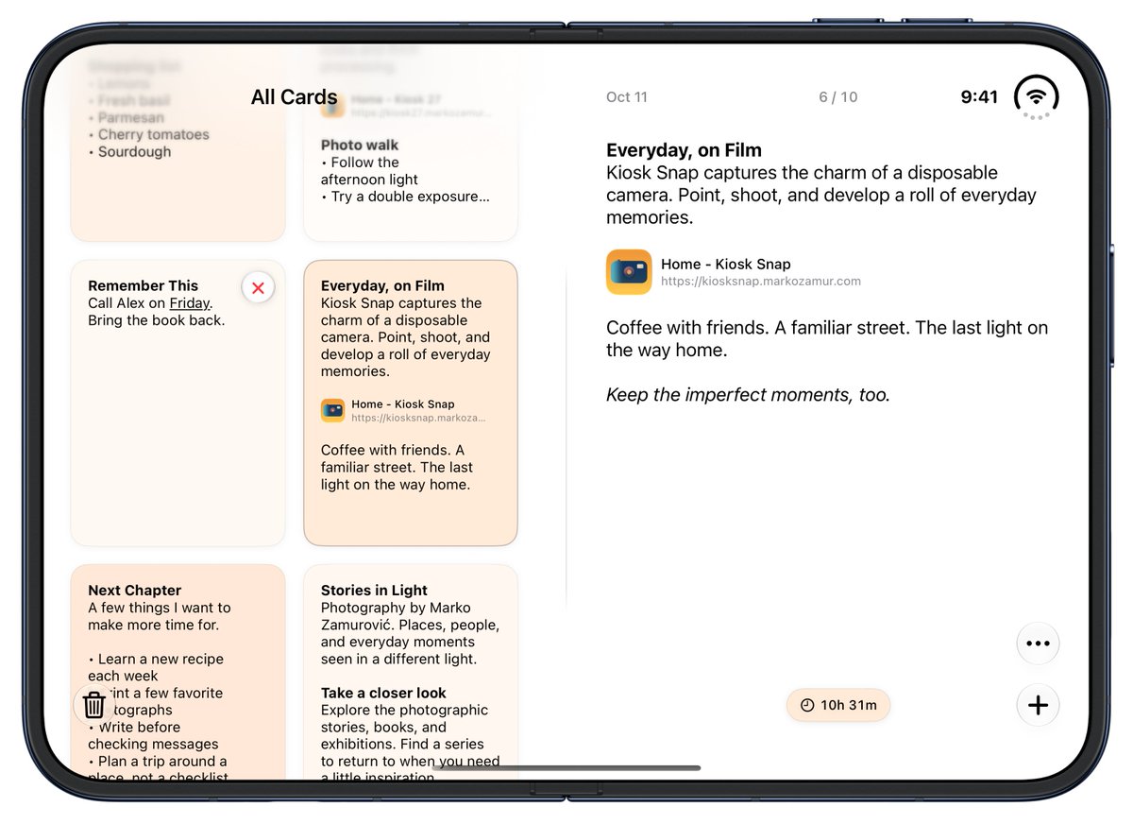Follow the underlined Friday link
Screen dimensions: 1133x824
(x=190, y=303)
